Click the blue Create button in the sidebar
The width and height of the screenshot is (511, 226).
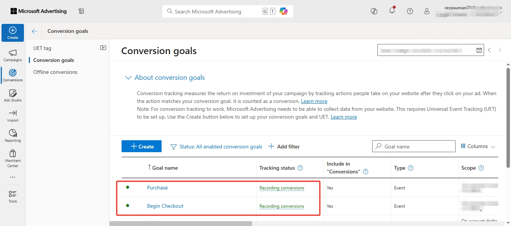point(13,32)
